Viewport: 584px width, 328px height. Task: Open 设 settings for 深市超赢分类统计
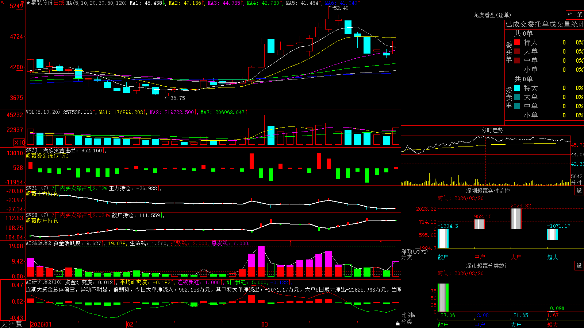click(x=579, y=266)
